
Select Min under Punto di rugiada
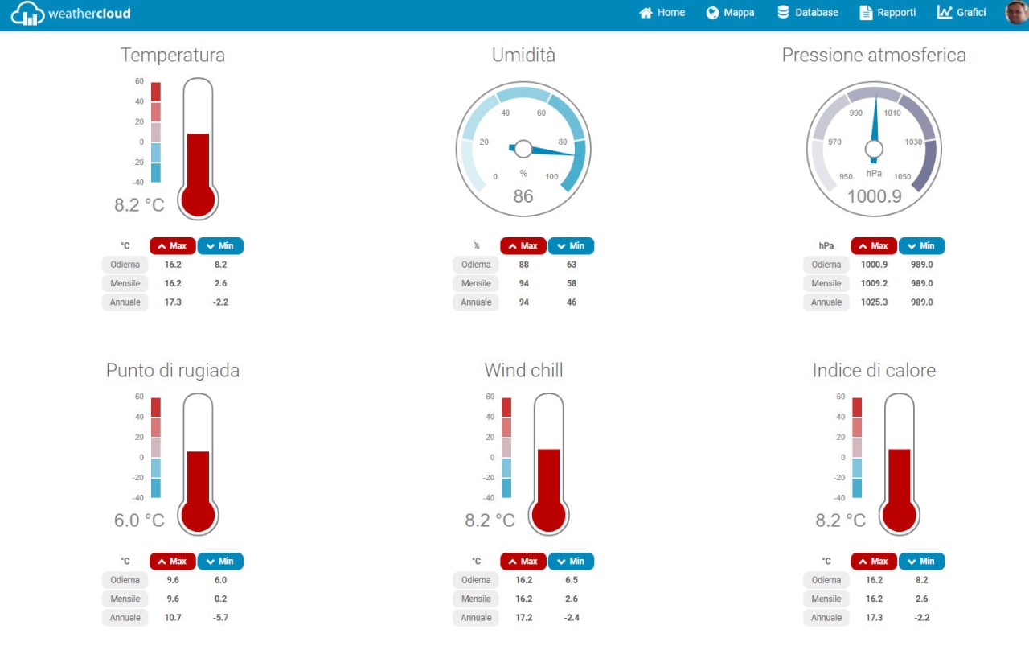tap(220, 562)
